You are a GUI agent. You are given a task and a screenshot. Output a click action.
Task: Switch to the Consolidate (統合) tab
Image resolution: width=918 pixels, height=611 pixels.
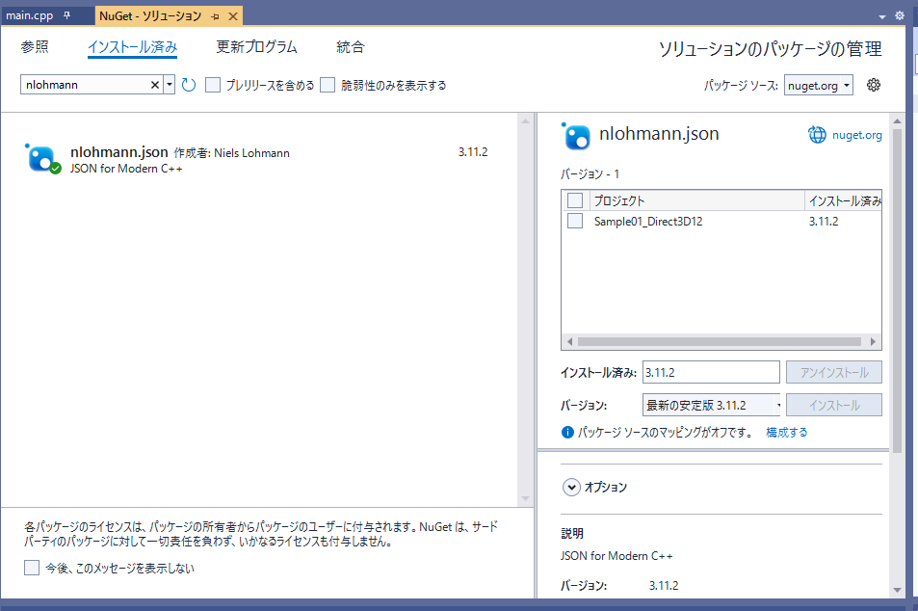pos(350,47)
